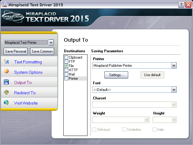The width and height of the screenshot is (193, 145).
Task: Select the Mail label in Destinations
Action: pyautogui.click(x=72, y=74)
